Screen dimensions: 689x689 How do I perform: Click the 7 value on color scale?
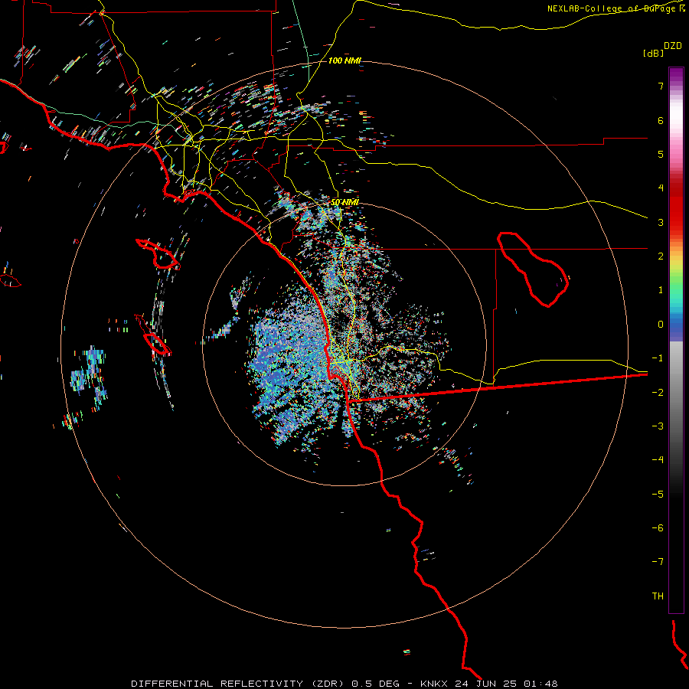tap(661, 86)
